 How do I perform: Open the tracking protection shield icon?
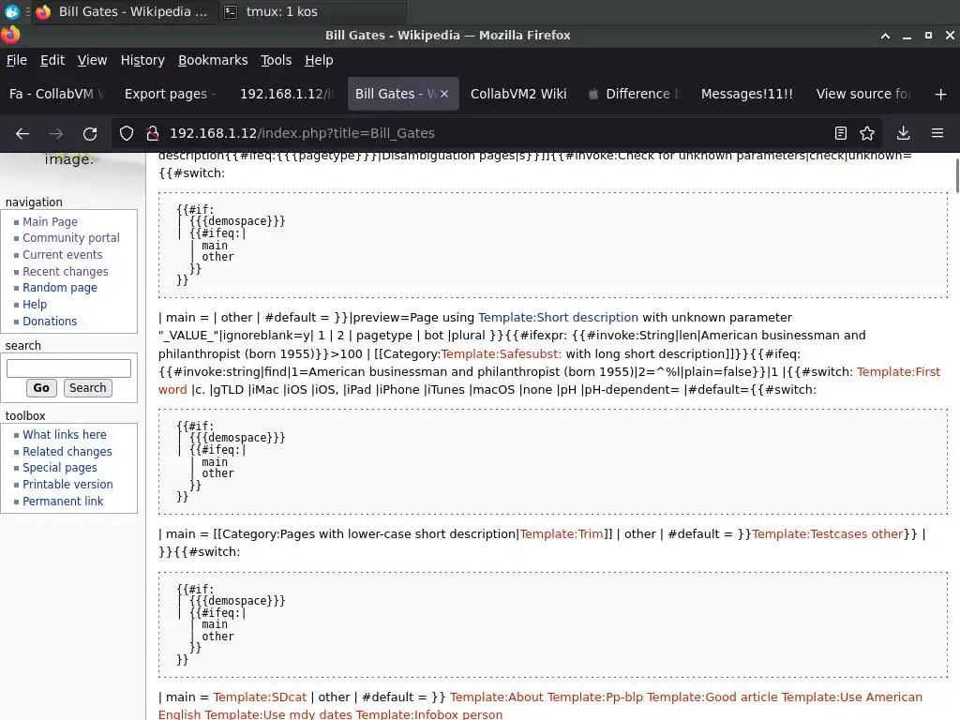pyautogui.click(x=127, y=133)
